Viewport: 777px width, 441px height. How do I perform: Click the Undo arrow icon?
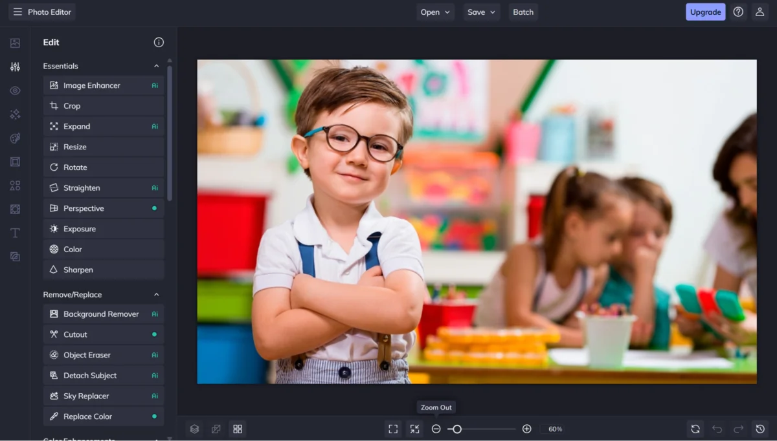point(717,429)
